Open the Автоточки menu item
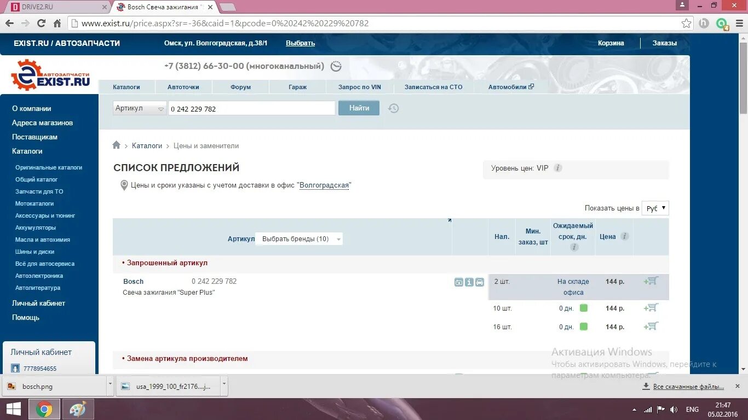 183,87
